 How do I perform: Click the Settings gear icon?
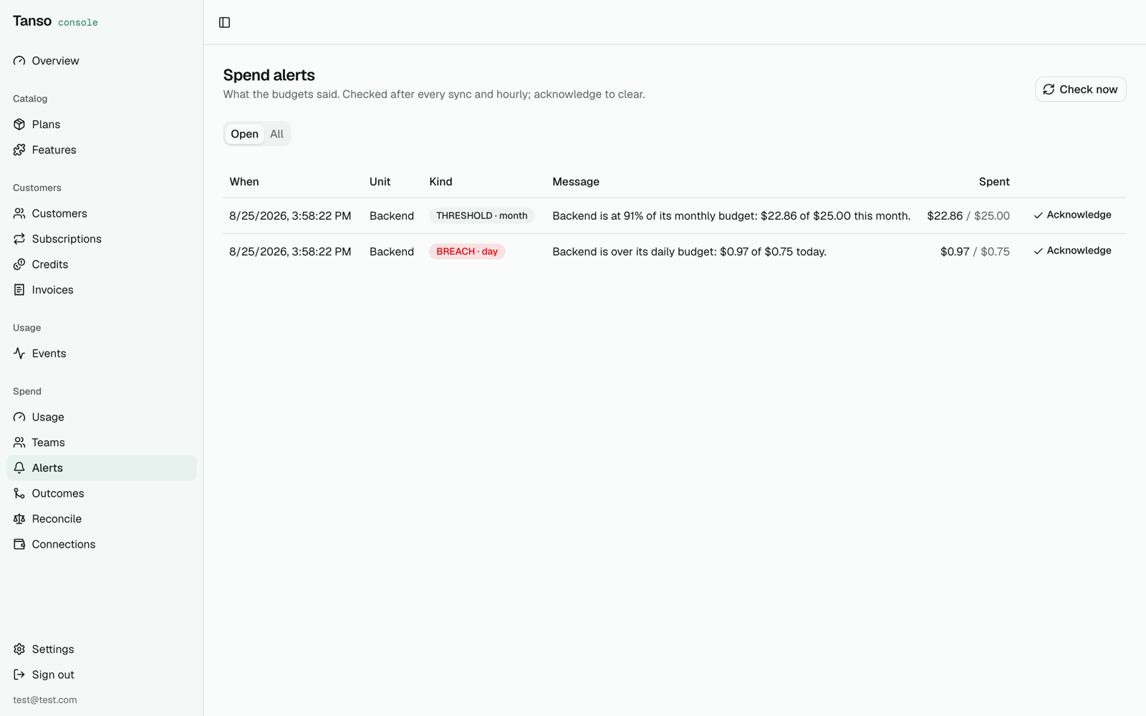pos(19,649)
